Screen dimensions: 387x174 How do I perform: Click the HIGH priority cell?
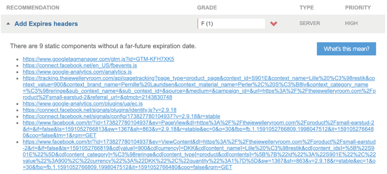click(x=351, y=23)
